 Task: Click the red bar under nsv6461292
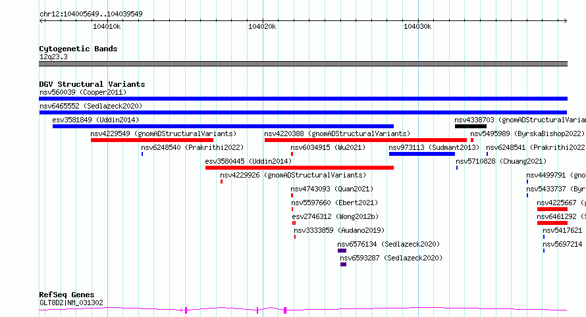(x=552, y=223)
